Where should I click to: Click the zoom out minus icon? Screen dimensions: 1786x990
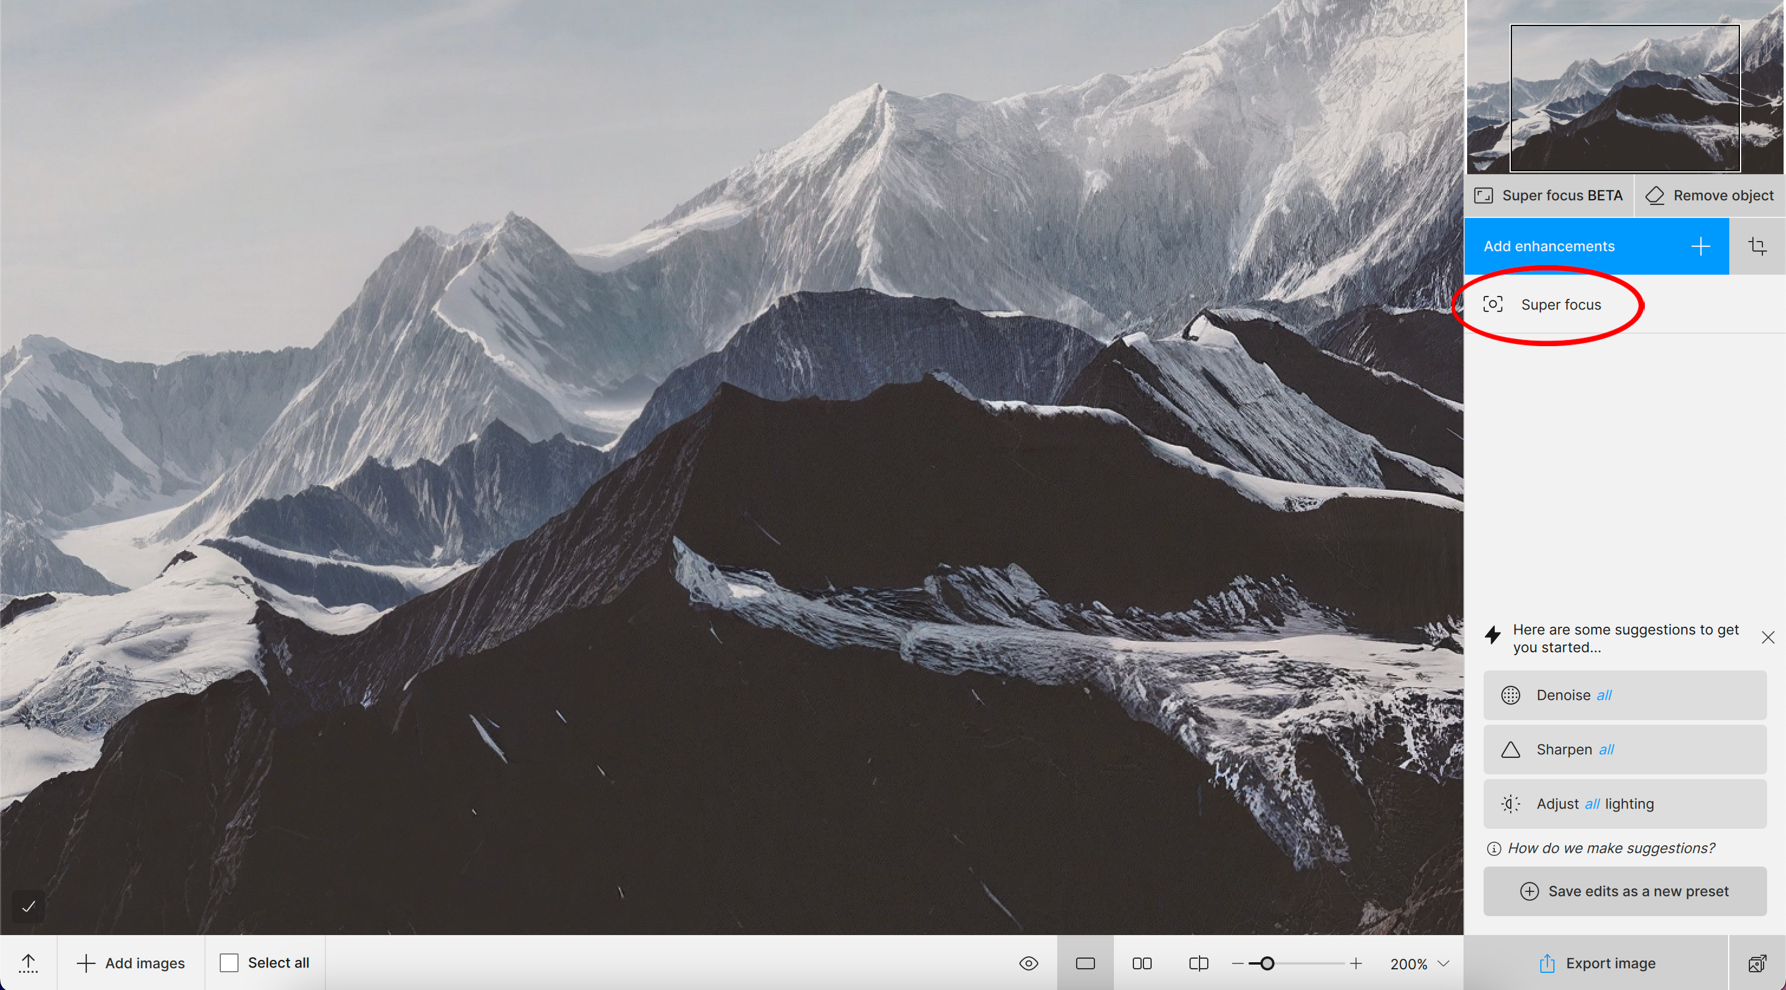click(x=1237, y=963)
